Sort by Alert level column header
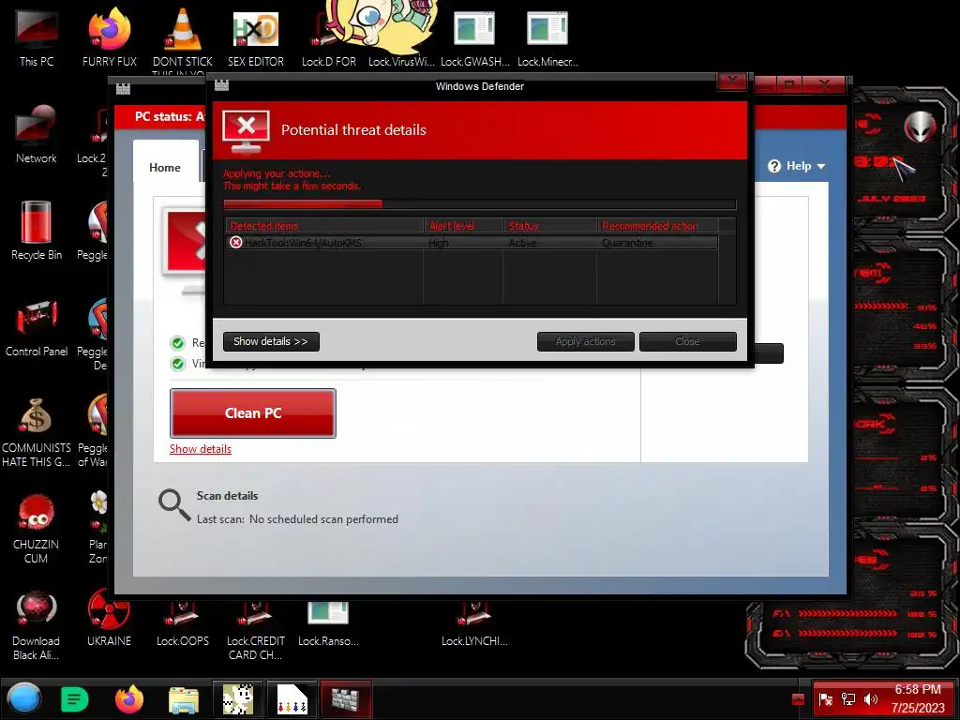The image size is (960, 720). coord(463,226)
